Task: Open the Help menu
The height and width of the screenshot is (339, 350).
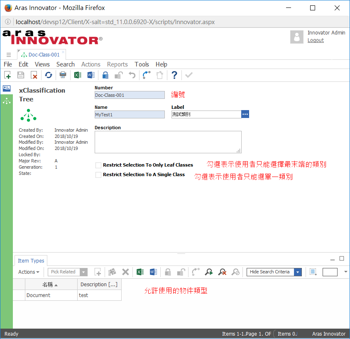Action: point(162,64)
